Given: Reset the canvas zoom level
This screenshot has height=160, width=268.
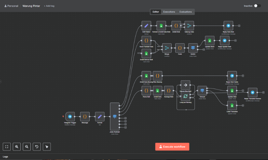Looking at the screenshot, I should pos(37,147).
